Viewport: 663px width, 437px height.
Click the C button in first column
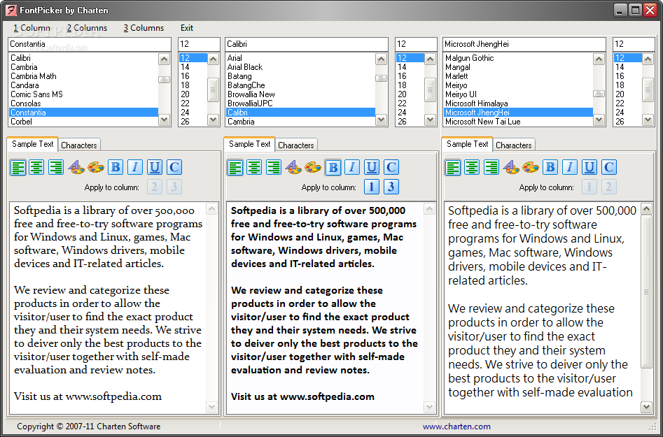click(x=174, y=167)
